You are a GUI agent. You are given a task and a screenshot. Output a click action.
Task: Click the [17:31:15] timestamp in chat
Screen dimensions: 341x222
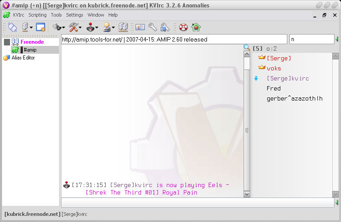click(89, 185)
